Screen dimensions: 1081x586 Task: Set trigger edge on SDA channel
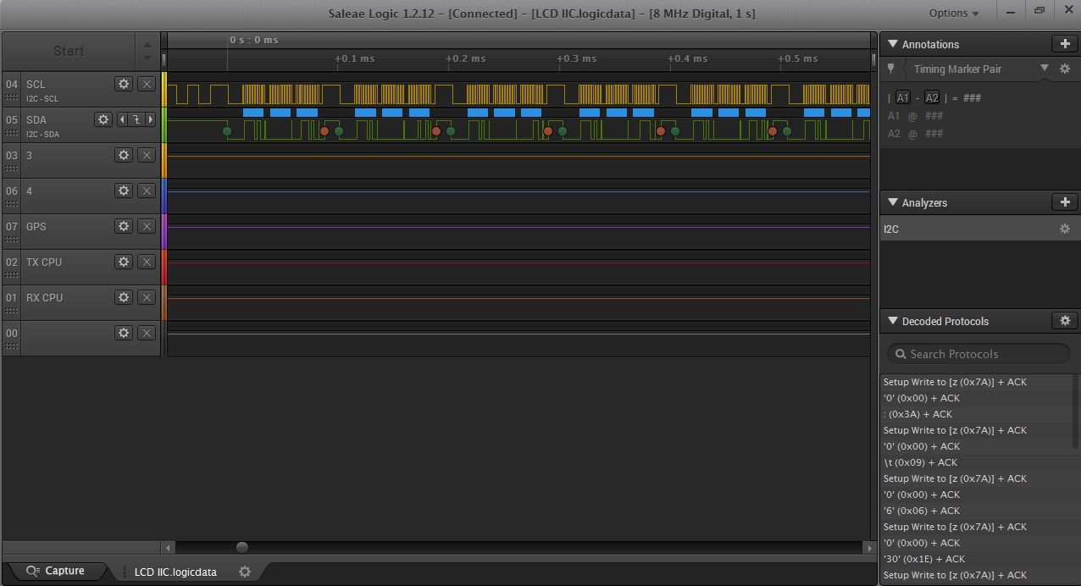[136, 119]
